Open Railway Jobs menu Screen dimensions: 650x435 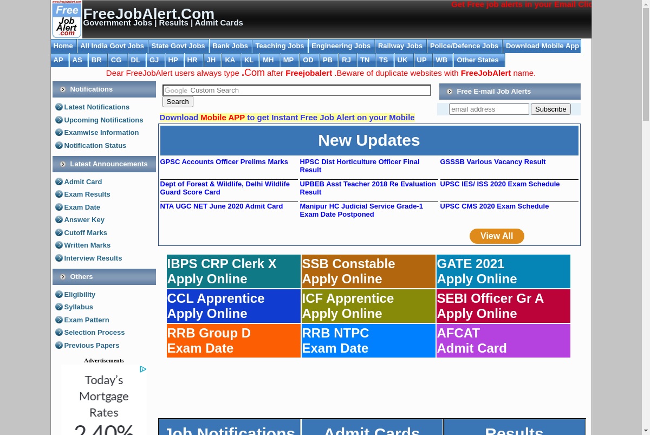point(400,46)
